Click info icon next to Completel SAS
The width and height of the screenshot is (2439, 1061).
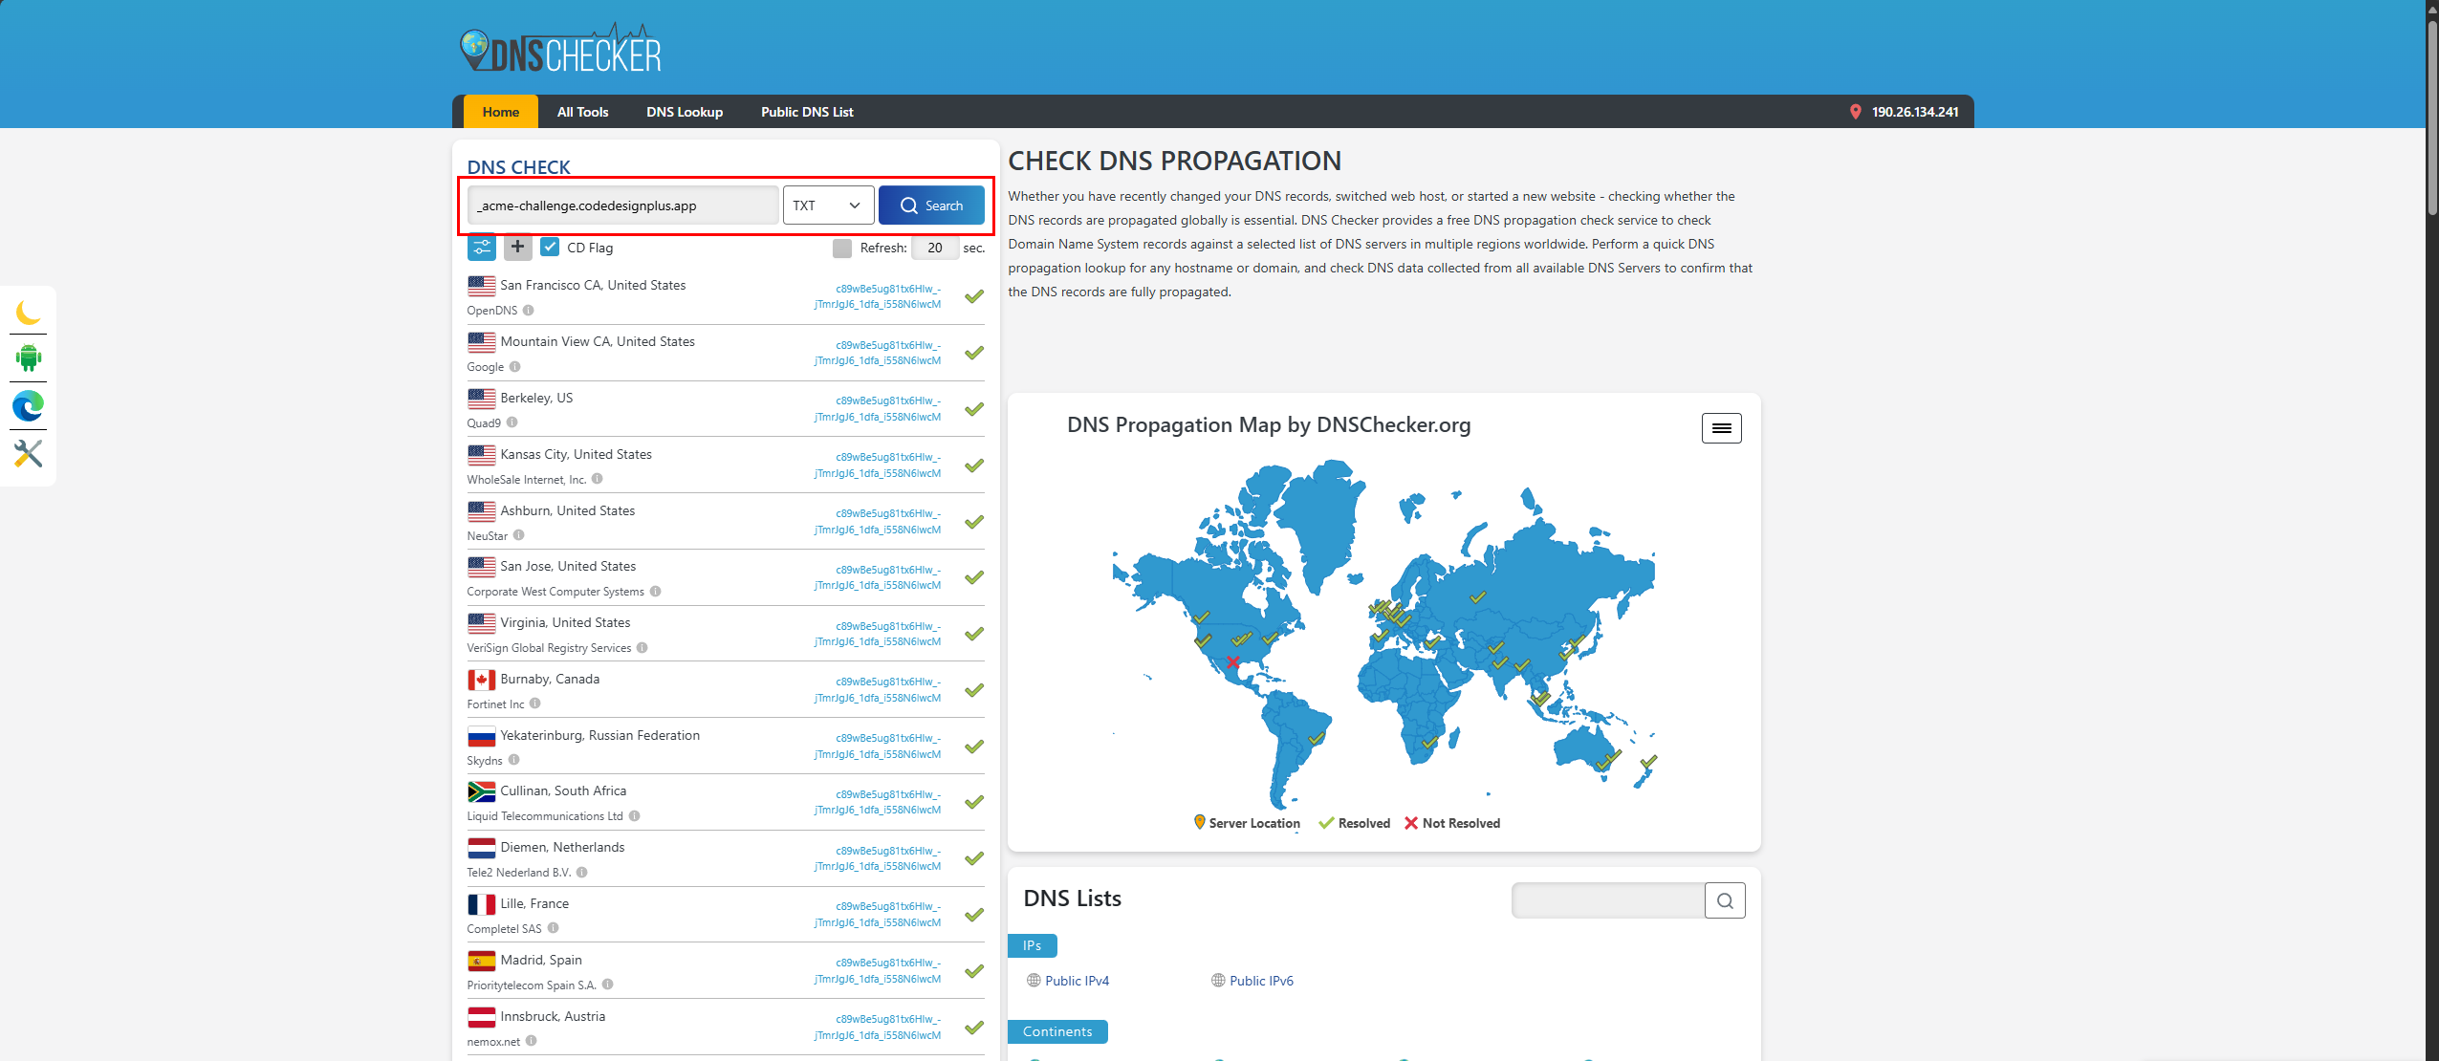(553, 928)
